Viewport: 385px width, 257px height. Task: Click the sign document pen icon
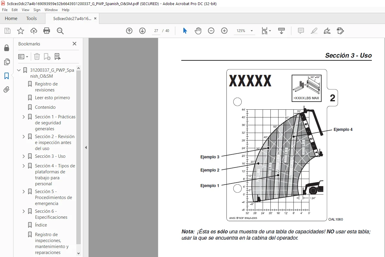coord(327,31)
